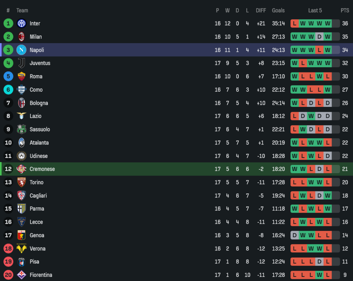Click the Goals column header
This screenshot has width=353, height=281.
coord(278,10)
